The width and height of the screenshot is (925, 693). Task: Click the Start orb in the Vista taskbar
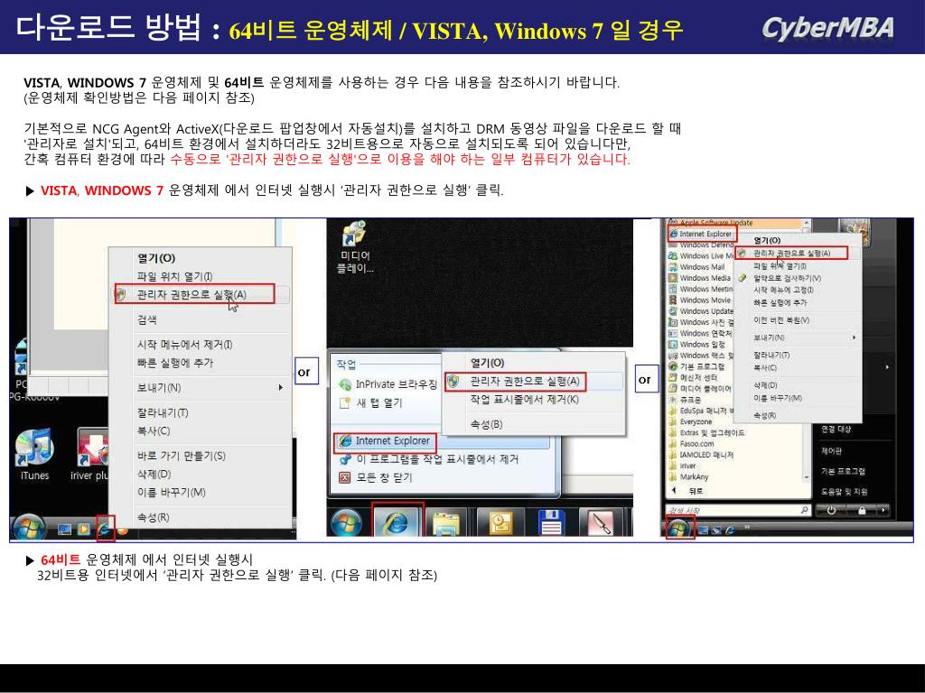[679, 527]
